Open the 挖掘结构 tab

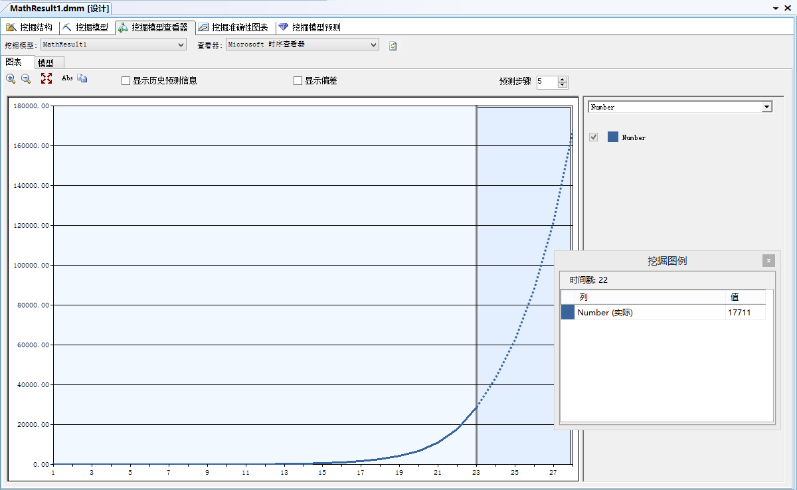coord(29,27)
